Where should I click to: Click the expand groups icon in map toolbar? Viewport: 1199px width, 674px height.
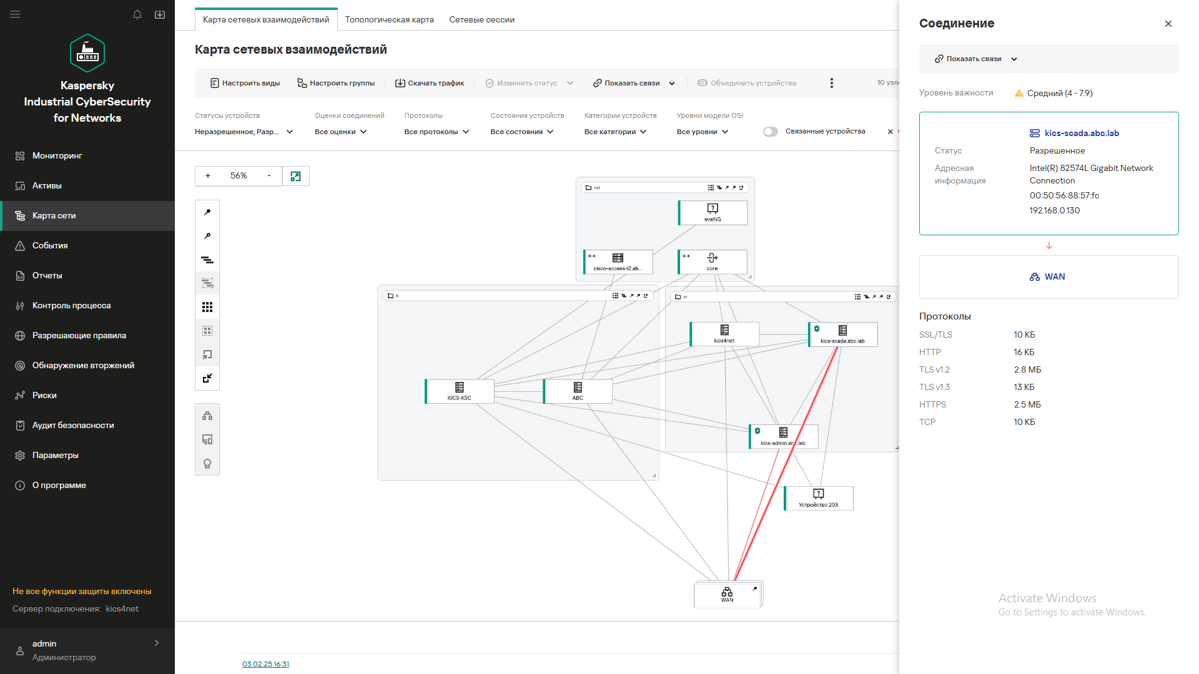[207, 354]
